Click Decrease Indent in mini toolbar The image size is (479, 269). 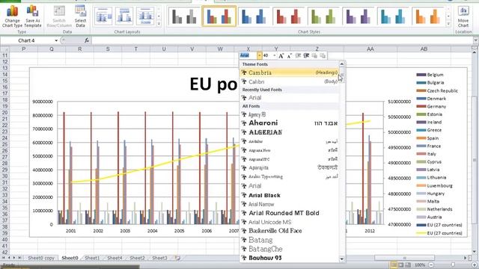(298, 55)
